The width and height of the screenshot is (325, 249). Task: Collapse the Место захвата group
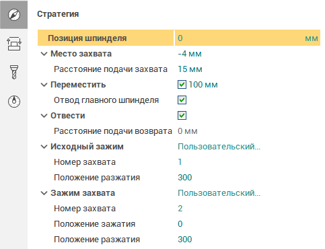[x=44, y=54]
